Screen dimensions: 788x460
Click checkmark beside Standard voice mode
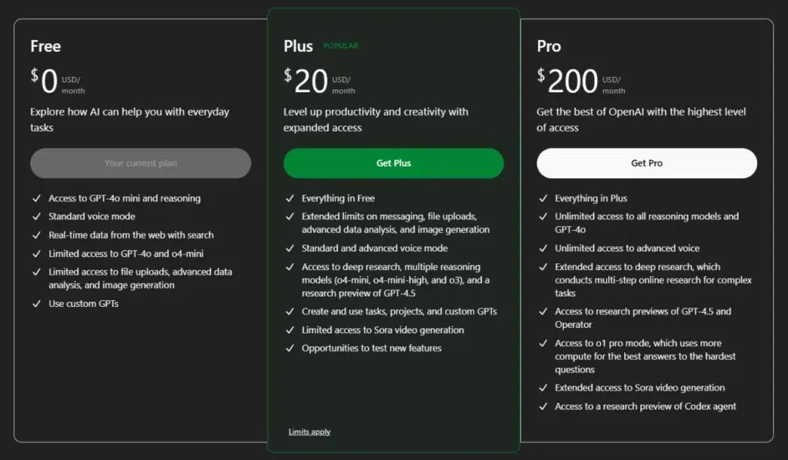coord(37,216)
